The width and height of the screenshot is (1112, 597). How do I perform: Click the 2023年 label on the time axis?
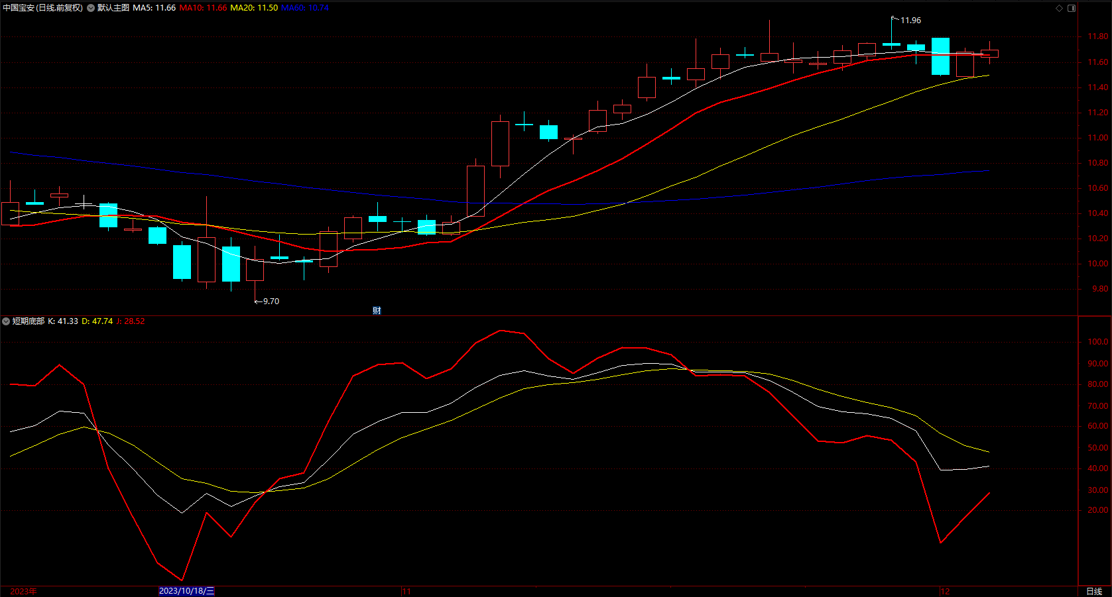coord(24,591)
